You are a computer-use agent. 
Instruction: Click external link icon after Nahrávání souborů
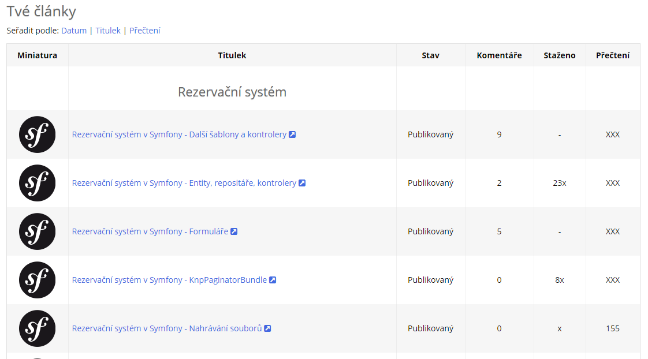[267, 328]
